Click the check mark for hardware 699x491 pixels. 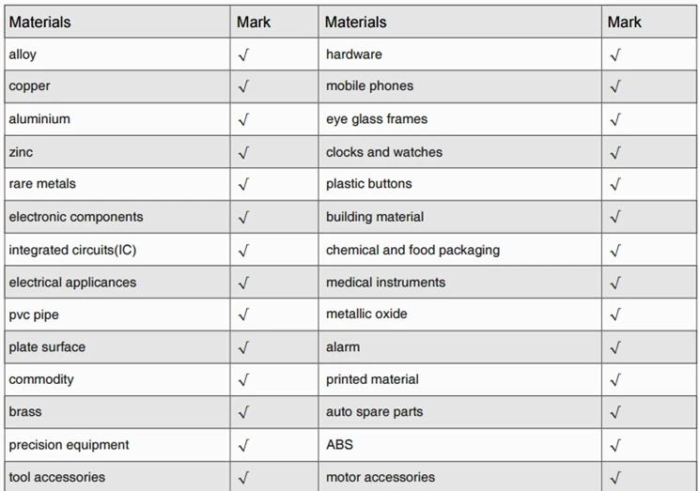pos(615,55)
